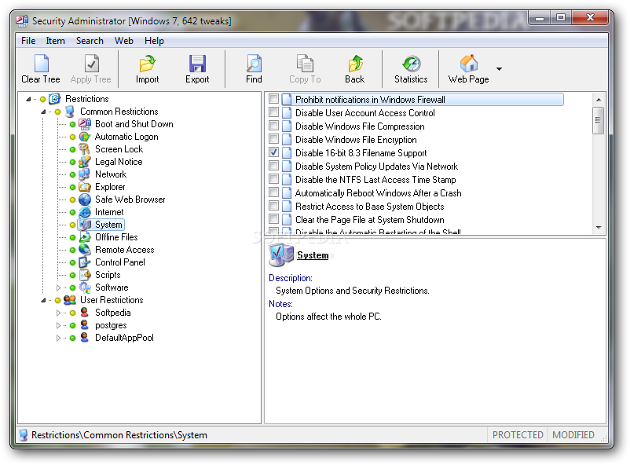Select the Network computers icon

[x=85, y=174]
